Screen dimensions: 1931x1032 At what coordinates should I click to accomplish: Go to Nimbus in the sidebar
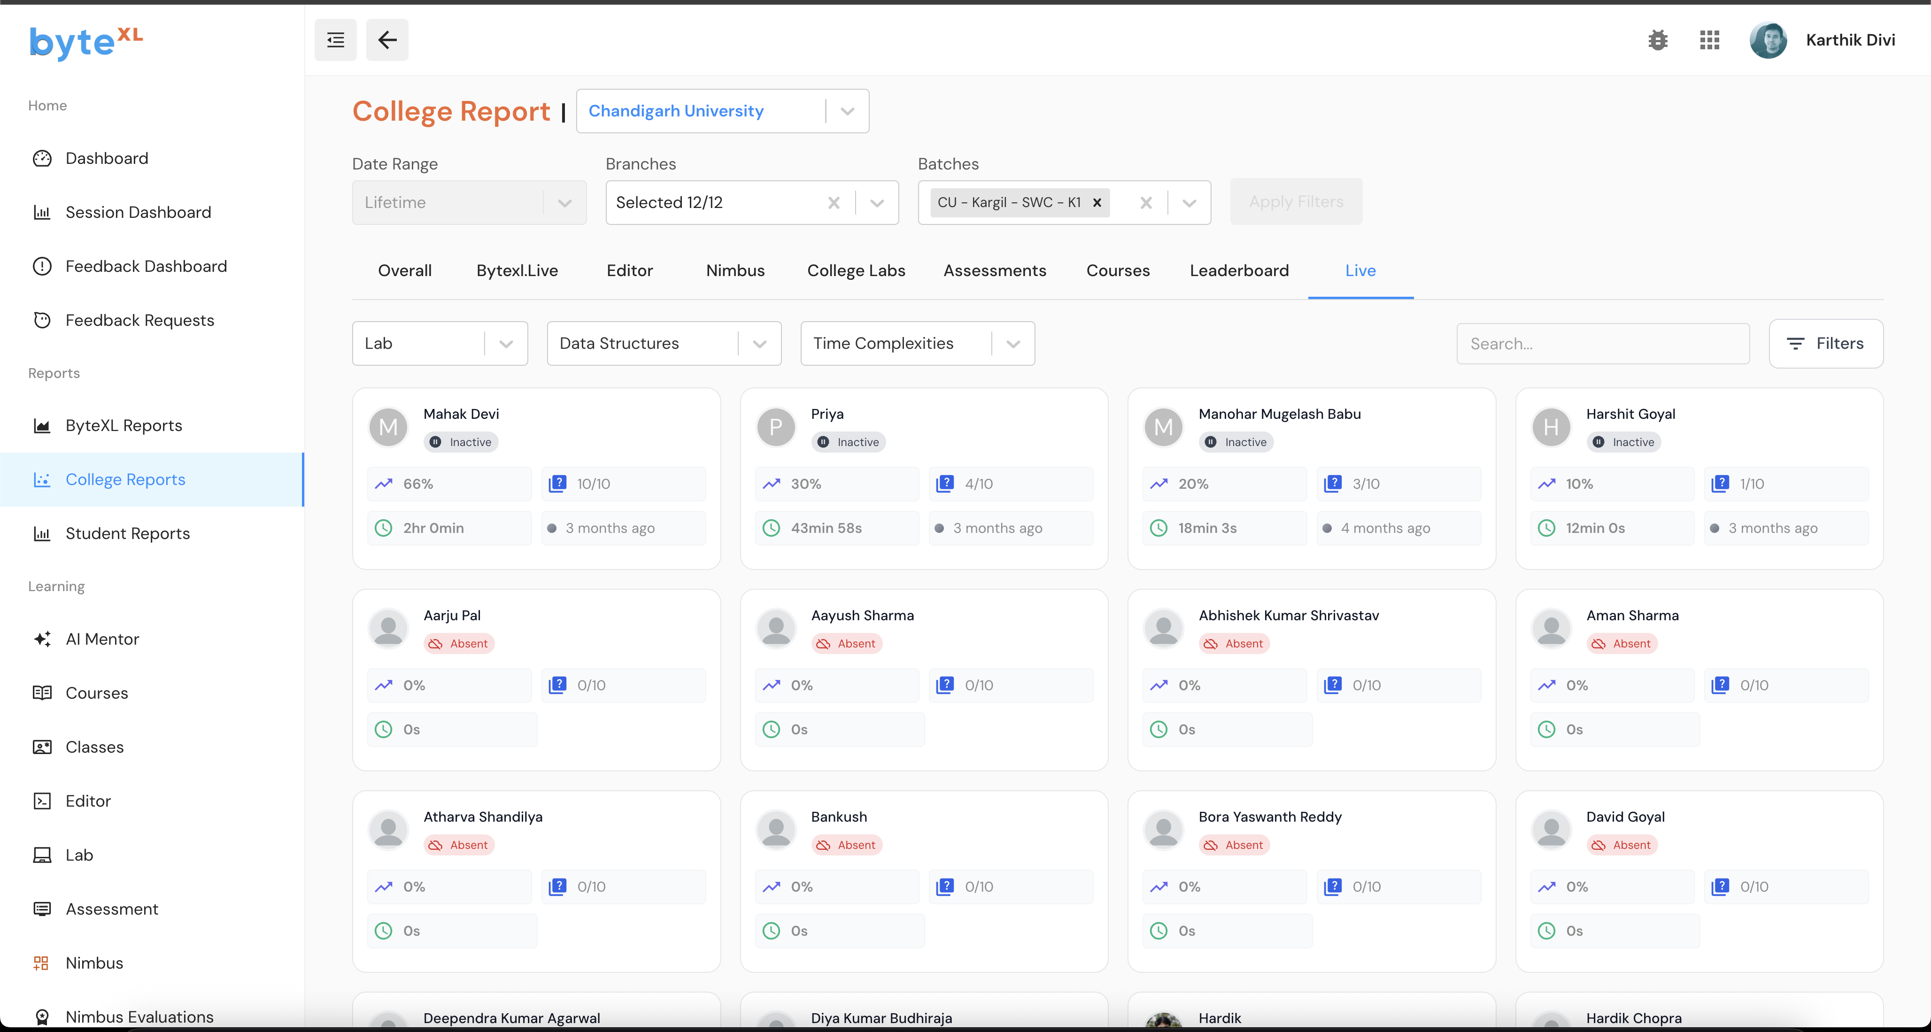click(94, 963)
